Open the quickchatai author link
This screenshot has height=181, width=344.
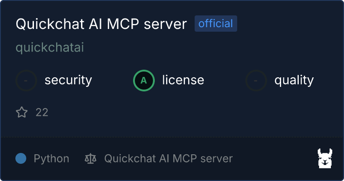[x=50, y=48]
